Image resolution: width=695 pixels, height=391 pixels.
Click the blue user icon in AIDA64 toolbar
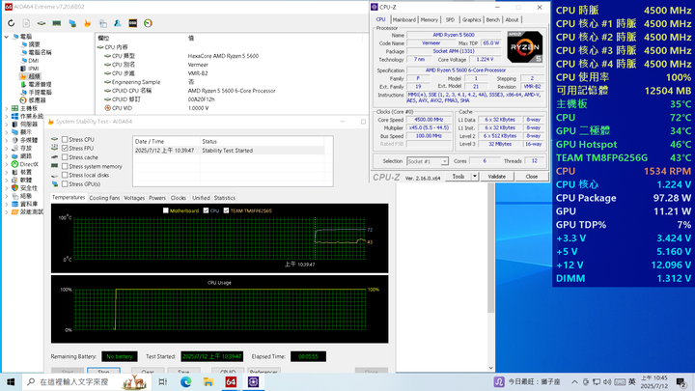tap(118, 23)
